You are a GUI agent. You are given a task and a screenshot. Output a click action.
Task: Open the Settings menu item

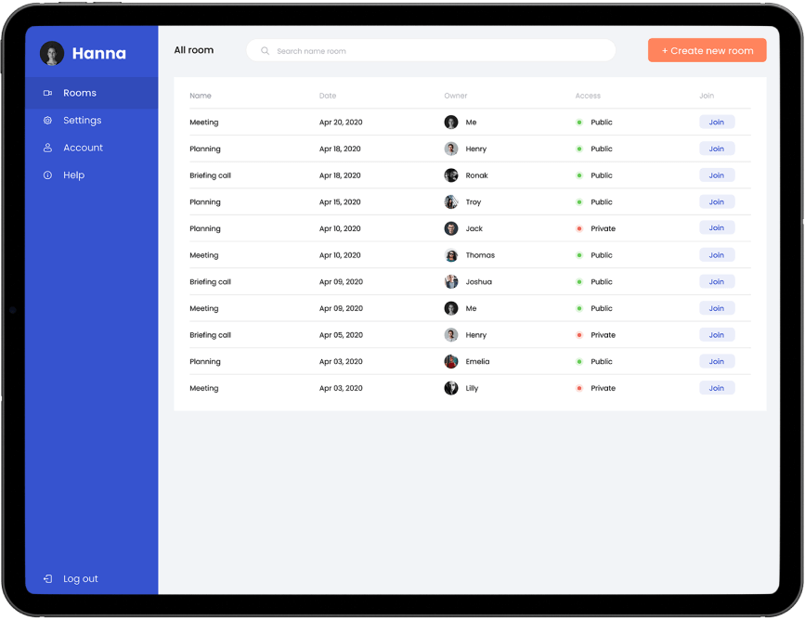point(82,121)
